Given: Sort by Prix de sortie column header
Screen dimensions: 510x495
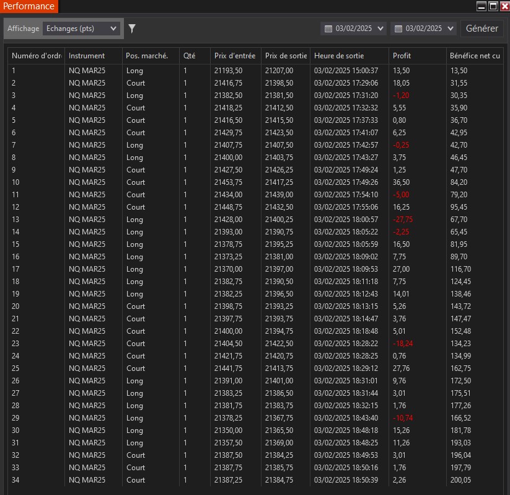Looking at the screenshot, I should [286, 56].
